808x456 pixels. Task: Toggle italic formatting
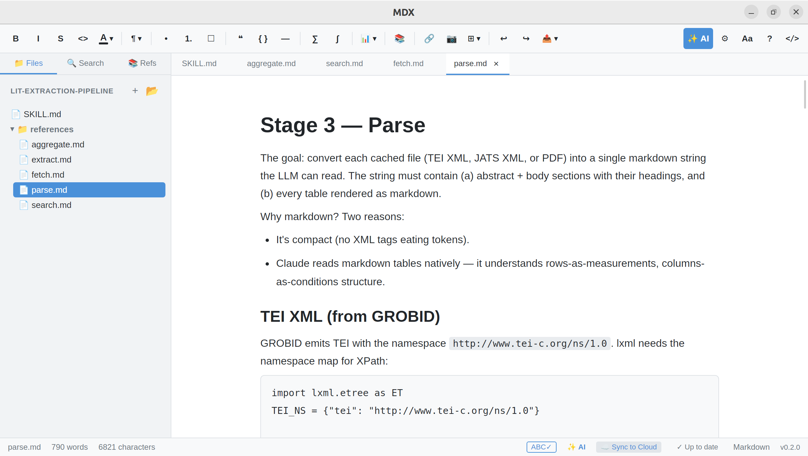pyautogui.click(x=38, y=38)
